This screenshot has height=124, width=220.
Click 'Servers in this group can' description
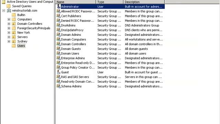(x=143, y=77)
